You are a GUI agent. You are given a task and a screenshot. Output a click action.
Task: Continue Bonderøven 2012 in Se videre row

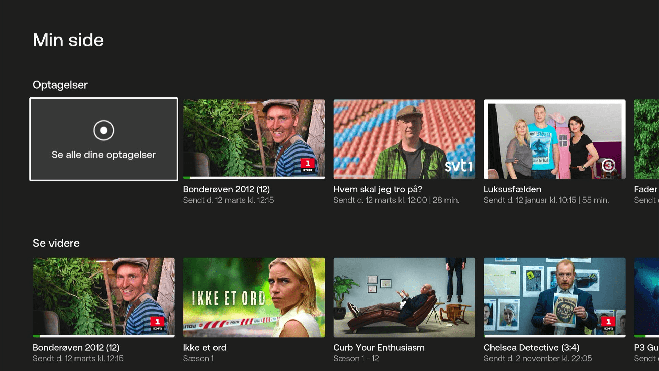pyautogui.click(x=103, y=297)
